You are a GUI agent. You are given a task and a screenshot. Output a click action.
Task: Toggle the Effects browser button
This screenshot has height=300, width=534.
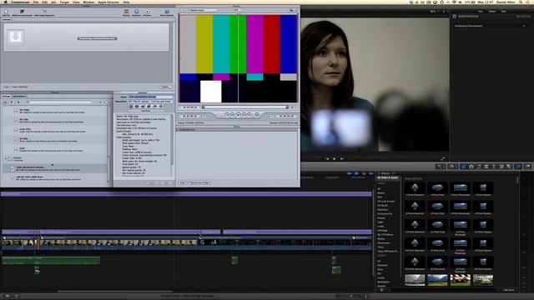464,167
